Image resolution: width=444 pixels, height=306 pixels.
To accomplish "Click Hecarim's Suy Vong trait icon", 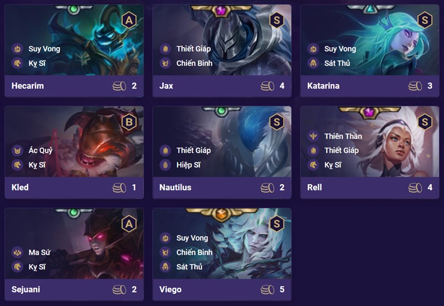I will coord(18,49).
